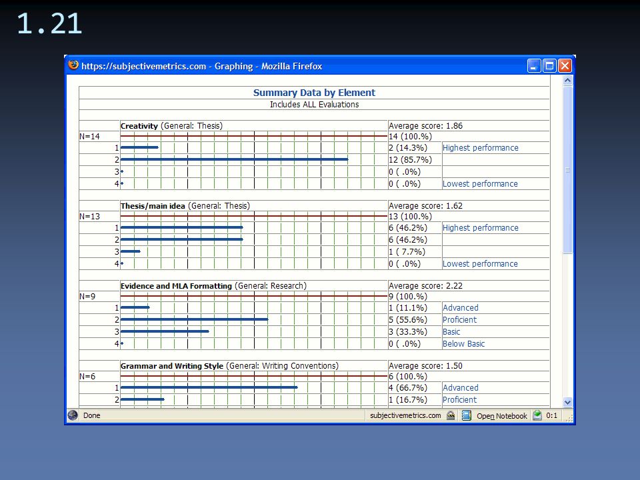640x480 pixels.
Task: Click the Average score: 1.86 value
Action: 426,126
